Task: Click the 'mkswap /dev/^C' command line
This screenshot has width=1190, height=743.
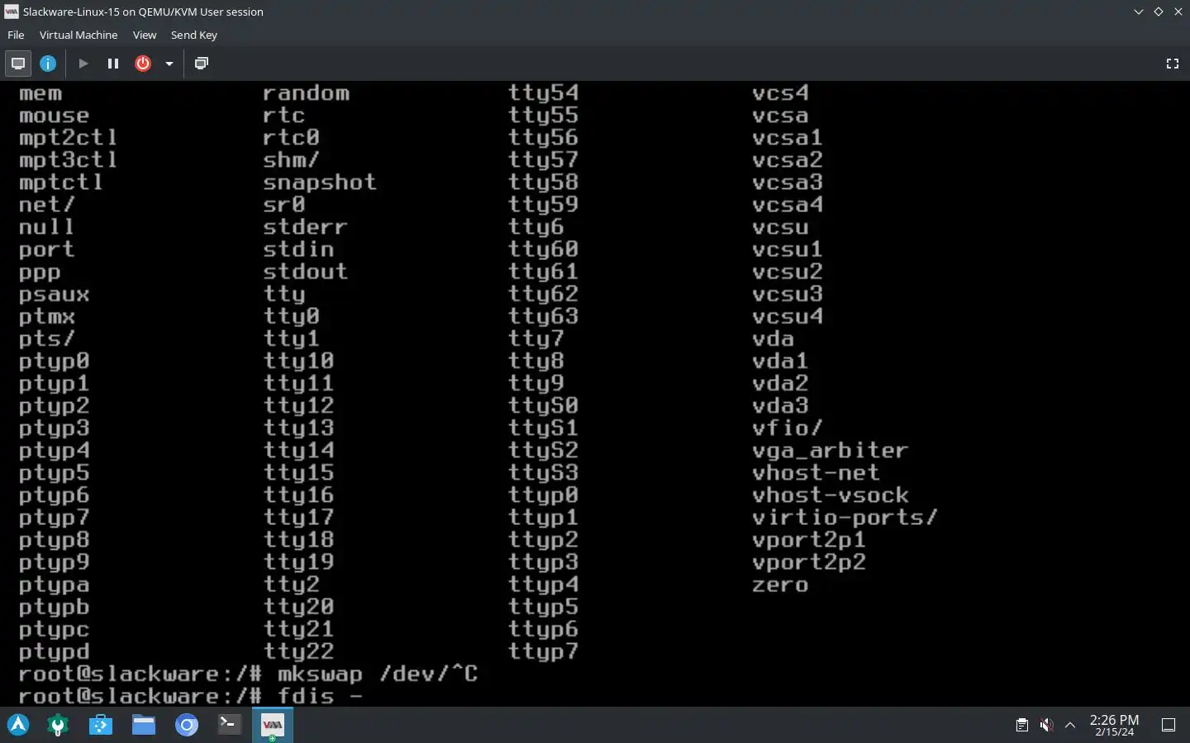Action: [378, 674]
